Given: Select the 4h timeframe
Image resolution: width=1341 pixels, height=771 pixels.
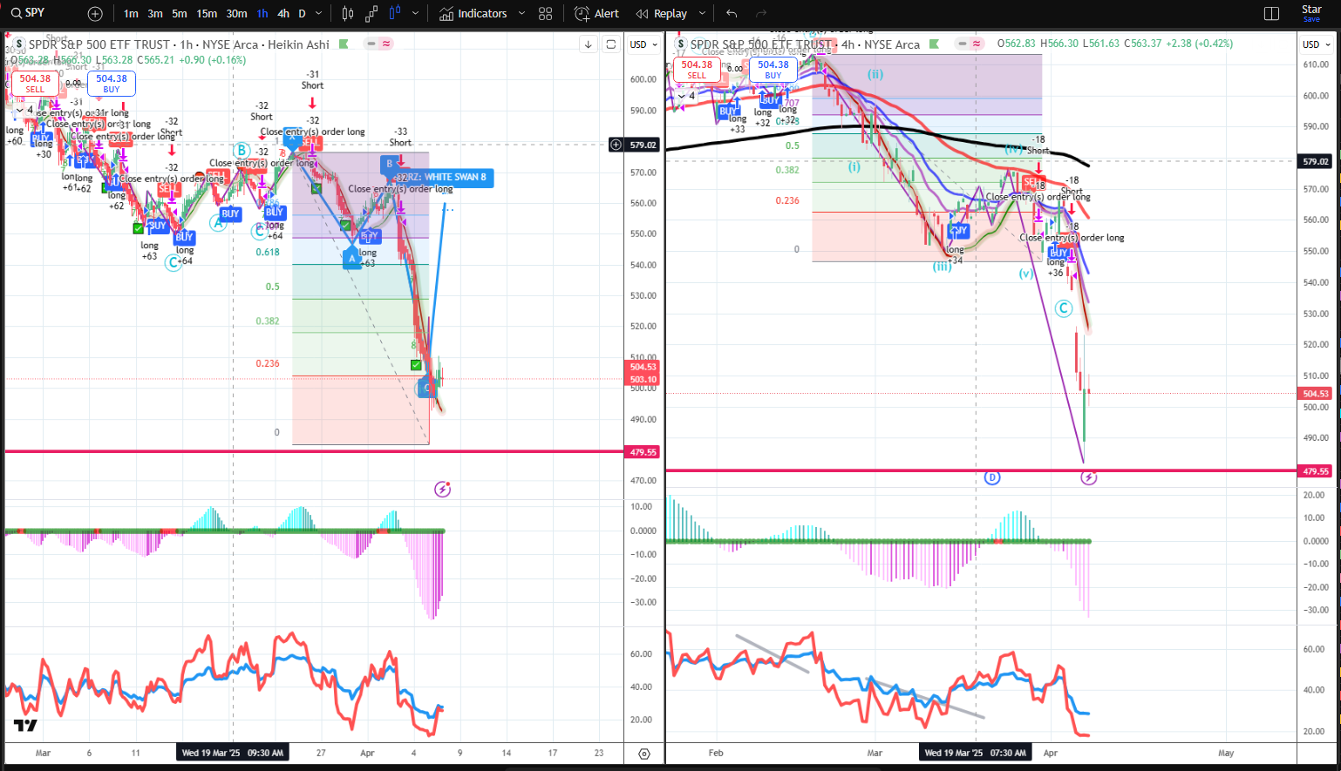Looking at the screenshot, I should (283, 14).
